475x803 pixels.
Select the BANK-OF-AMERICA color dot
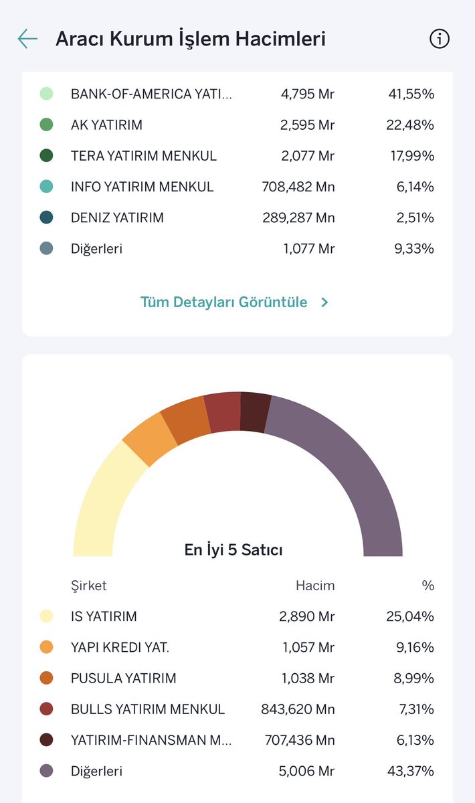(46, 94)
